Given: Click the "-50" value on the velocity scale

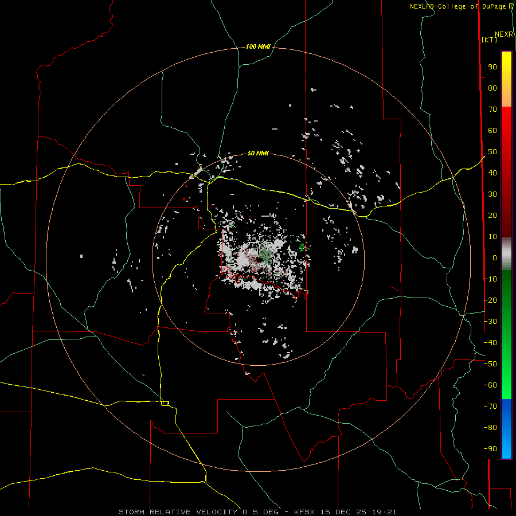Looking at the screenshot, I should point(490,364).
